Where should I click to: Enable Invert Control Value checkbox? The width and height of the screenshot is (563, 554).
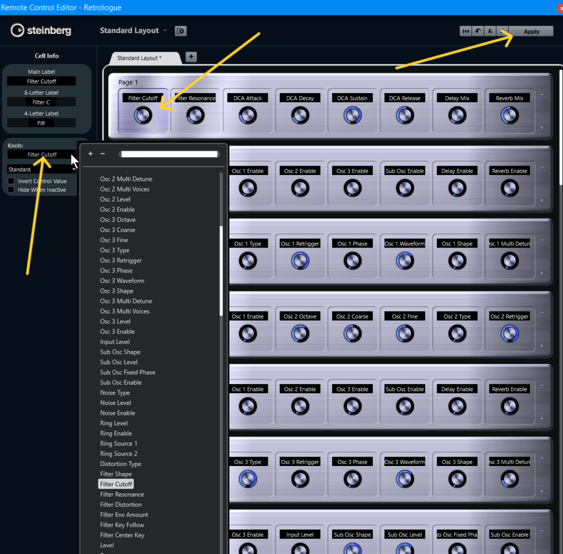click(11, 181)
